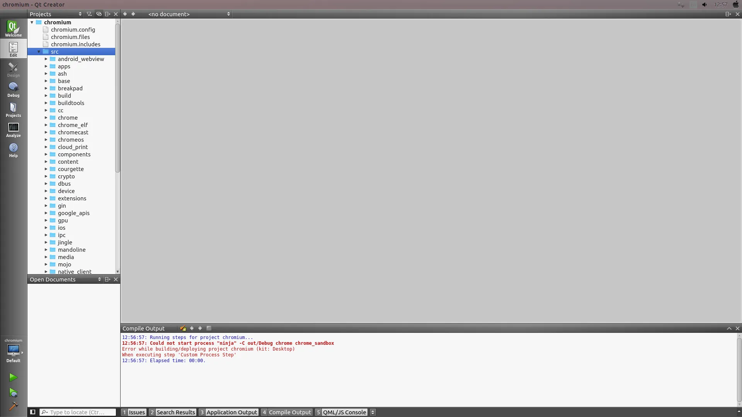The image size is (742, 417).
Task: Expand the chrome folder
Action: 46,118
